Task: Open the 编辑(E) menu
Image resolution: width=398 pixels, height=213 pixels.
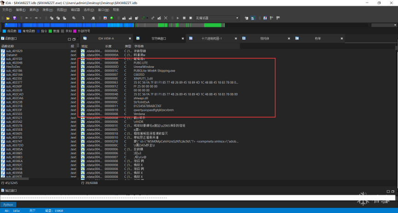Action: (21, 10)
